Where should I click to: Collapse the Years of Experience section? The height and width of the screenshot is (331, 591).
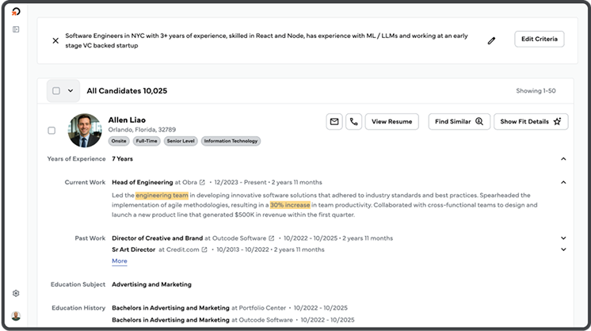(563, 158)
